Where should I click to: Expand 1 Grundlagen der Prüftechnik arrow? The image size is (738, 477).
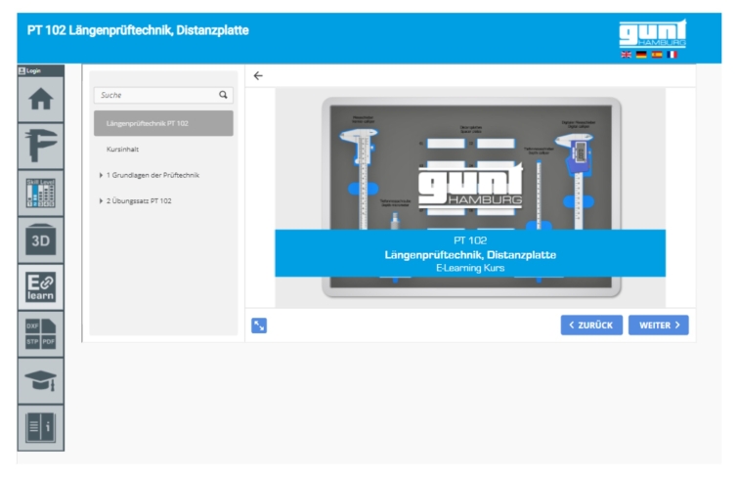[x=101, y=175]
